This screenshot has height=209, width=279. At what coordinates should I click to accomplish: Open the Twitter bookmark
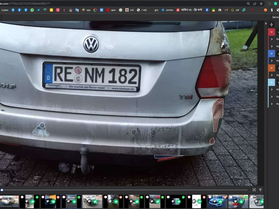[x=39, y=10]
